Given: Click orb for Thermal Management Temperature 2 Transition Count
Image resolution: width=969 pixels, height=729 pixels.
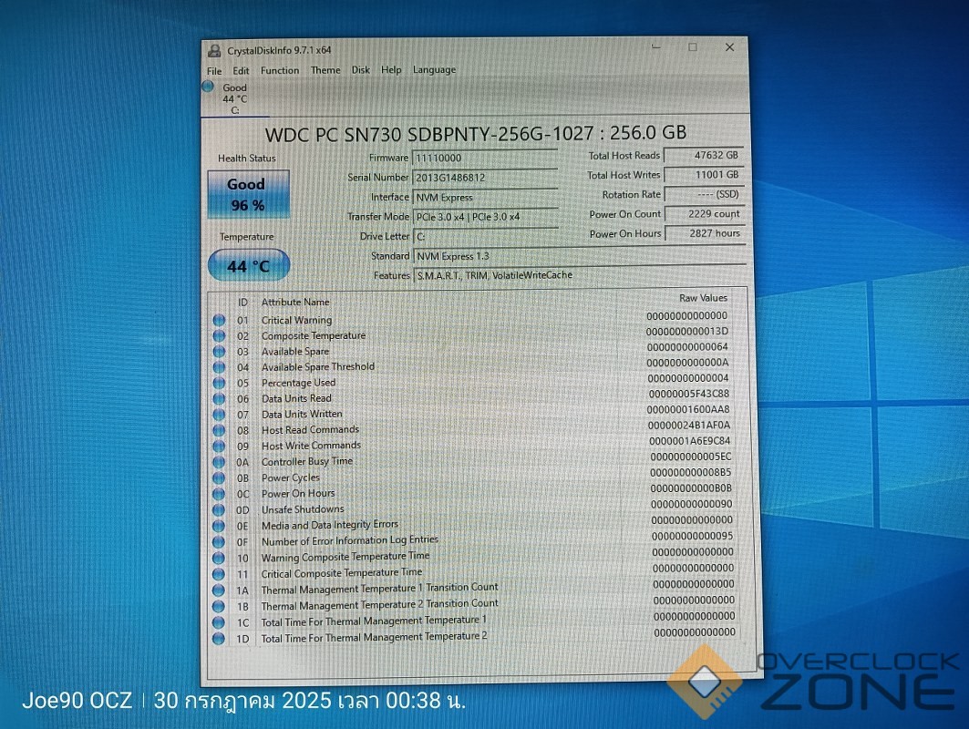Looking at the screenshot, I should pyautogui.click(x=219, y=607).
